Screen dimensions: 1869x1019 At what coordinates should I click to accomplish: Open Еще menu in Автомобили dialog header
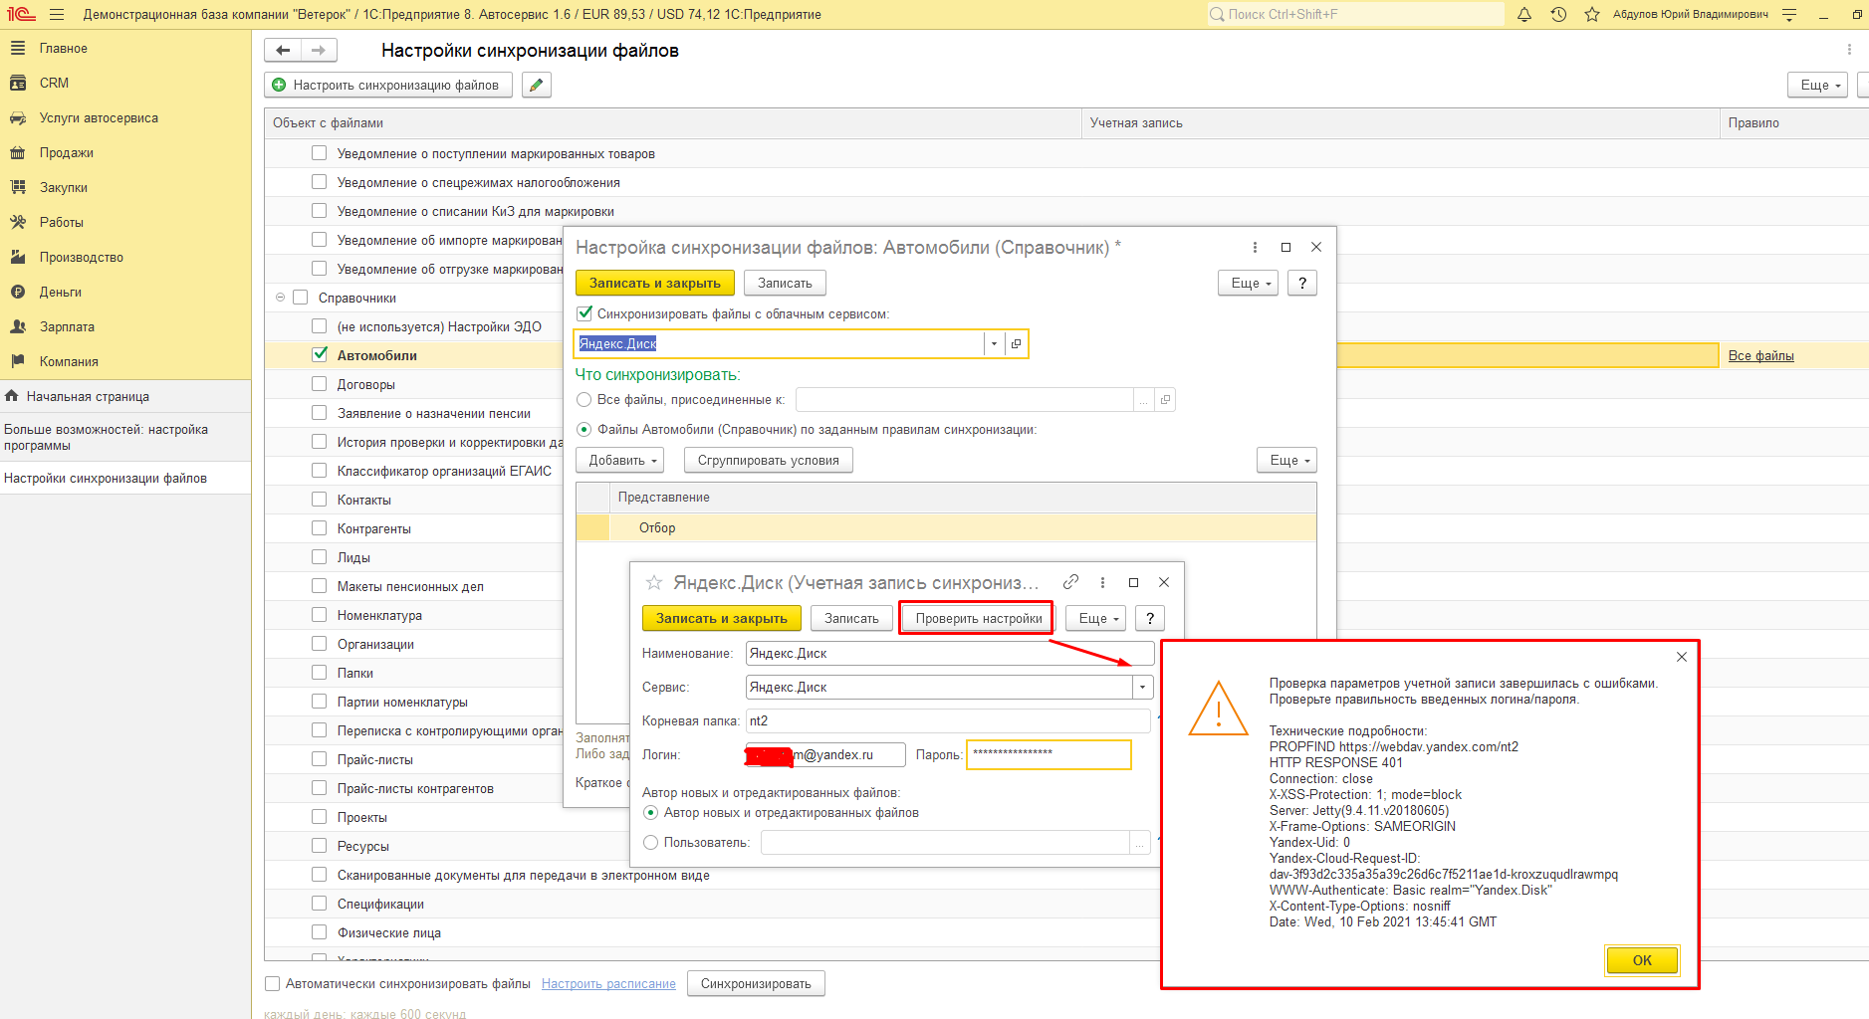(x=1248, y=283)
